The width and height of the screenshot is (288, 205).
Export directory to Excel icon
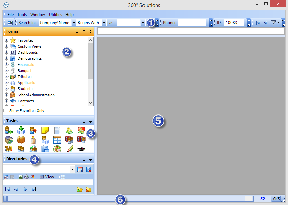coord(21,177)
